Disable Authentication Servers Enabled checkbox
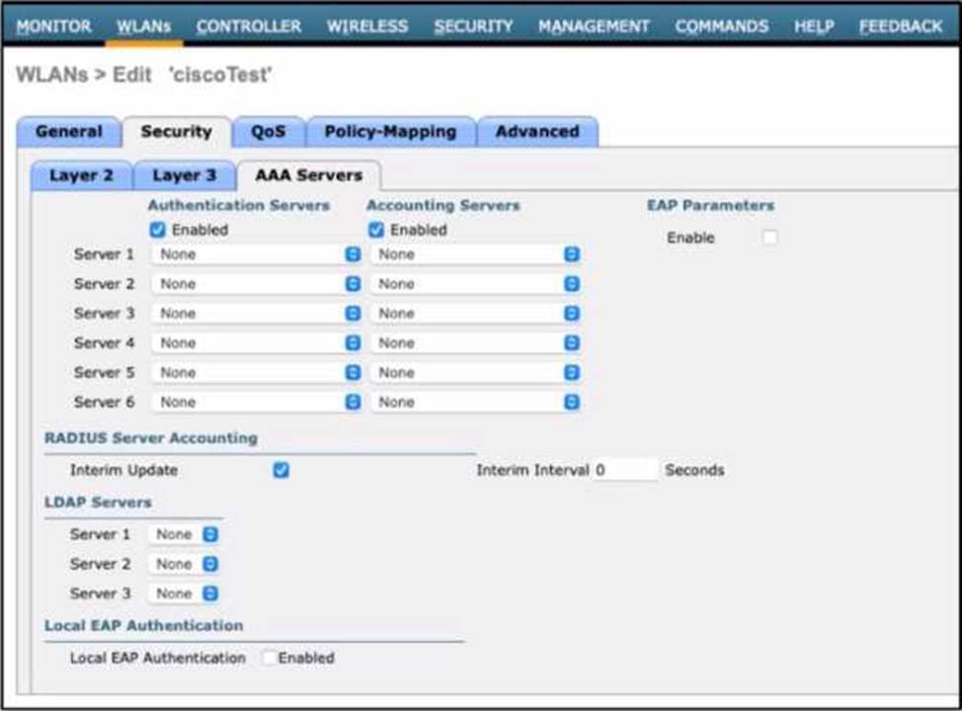The height and width of the screenshot is (711, 962). click(x=157, y=230)
